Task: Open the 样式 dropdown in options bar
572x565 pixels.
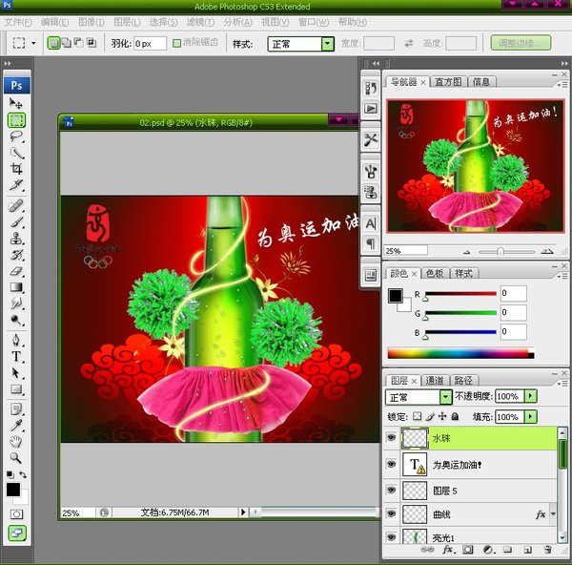Action: [x=327, y=44]
